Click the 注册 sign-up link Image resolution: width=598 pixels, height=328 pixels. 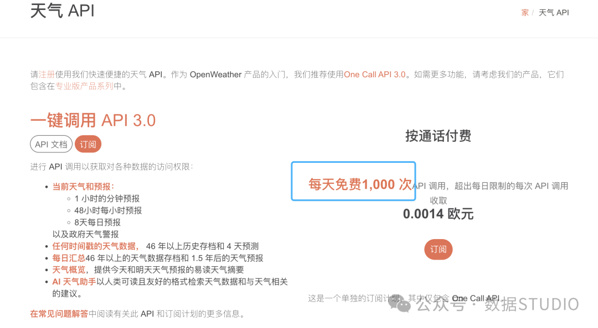(x=47, y=75)
